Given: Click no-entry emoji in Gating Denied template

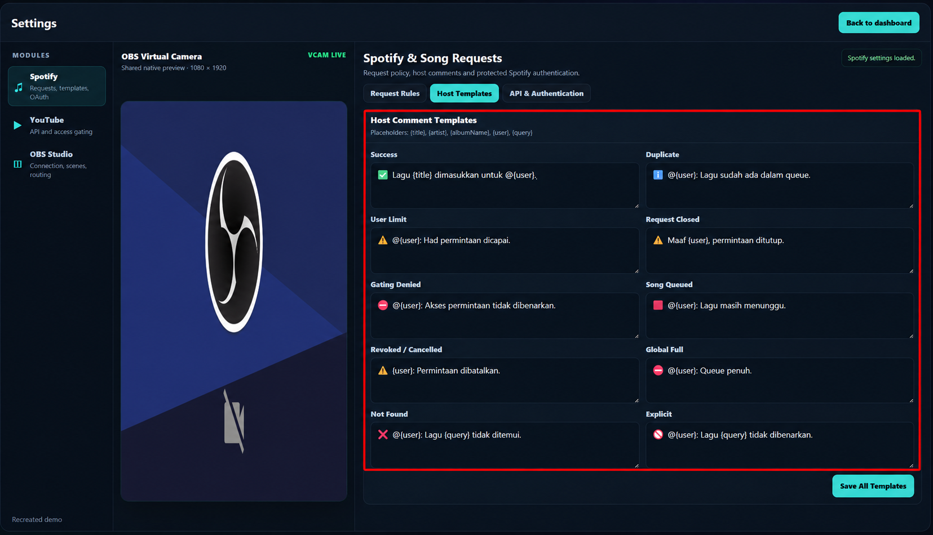Looking at the screenshot, I should click(383, 305).
